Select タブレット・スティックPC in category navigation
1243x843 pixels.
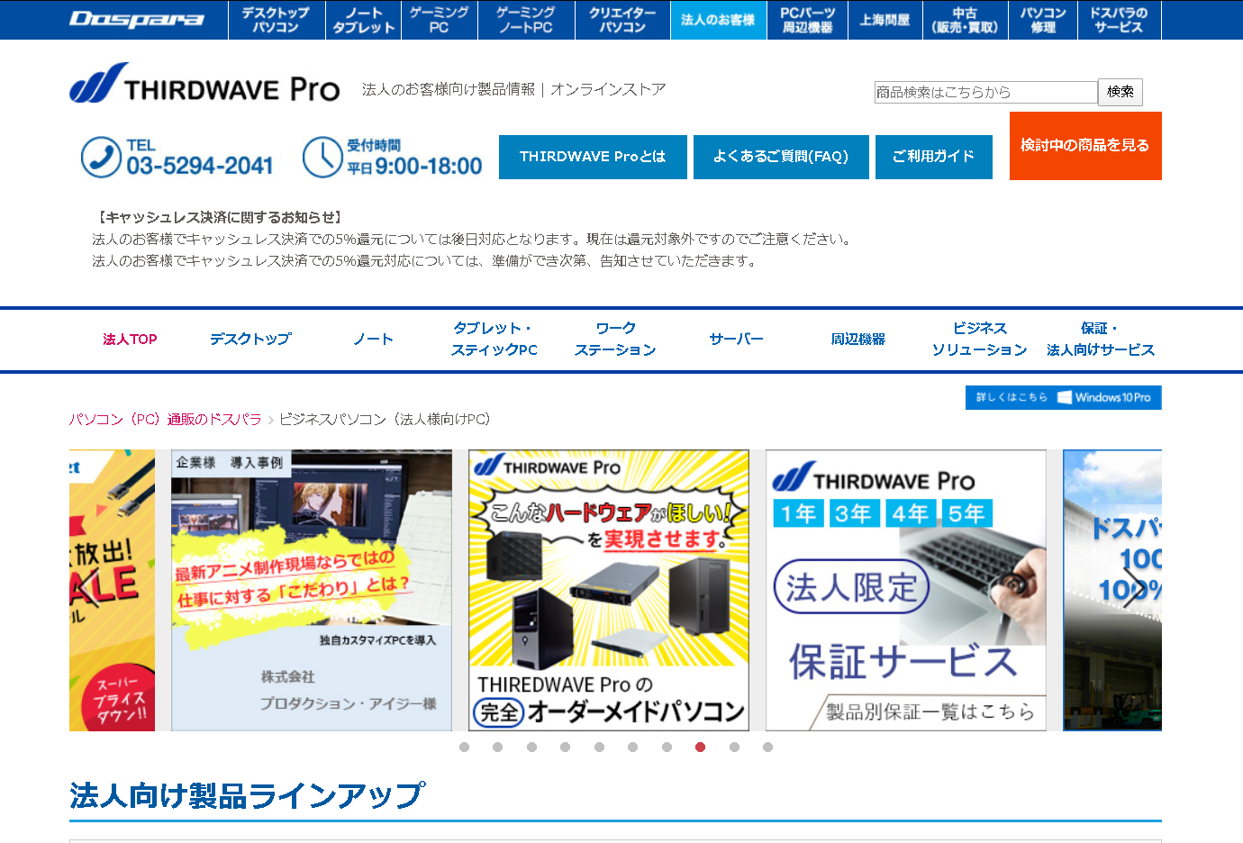494,340
